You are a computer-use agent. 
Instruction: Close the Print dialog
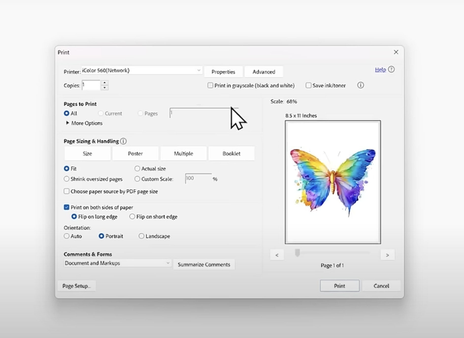point(396,52)
